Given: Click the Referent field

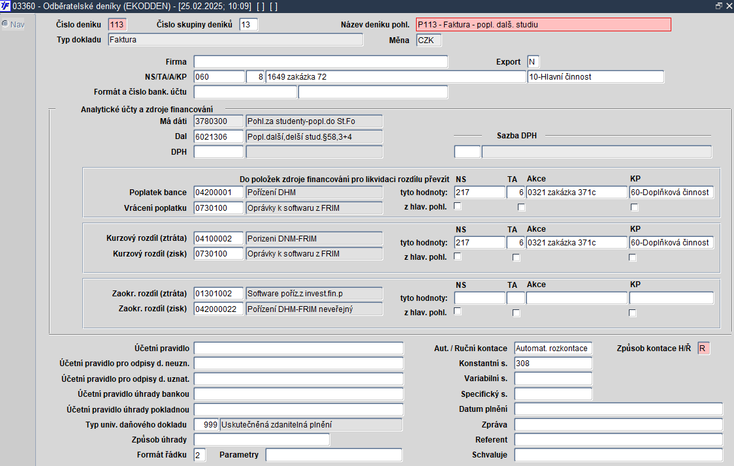Looking at the screenshot, I should click(619, 439).
